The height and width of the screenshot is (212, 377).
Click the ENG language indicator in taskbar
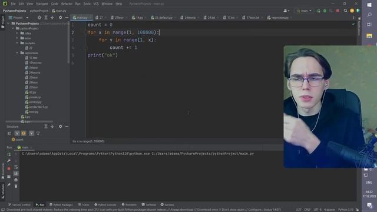pyautogui.click(x=369, y=183)
